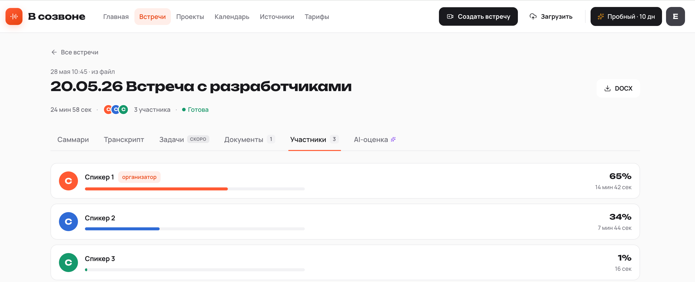Click the Спикер 3 name

tap(100, 259)
